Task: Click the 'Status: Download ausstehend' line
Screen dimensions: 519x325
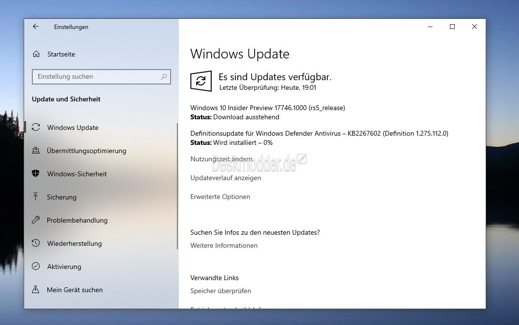Action: (235, 117)
